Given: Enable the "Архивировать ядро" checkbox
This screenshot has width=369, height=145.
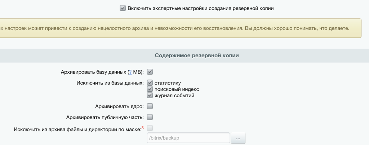Looking at the screenshot, I should click(x=150, y=106).
